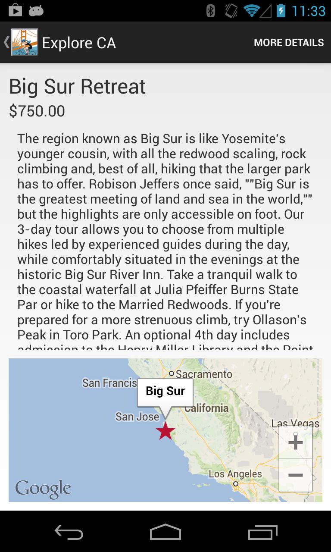
Task: Tap the Explore CA app icon
Action: pos(24,42)
